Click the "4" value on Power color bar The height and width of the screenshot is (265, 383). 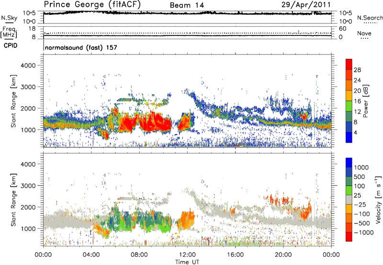click(356, 133)
